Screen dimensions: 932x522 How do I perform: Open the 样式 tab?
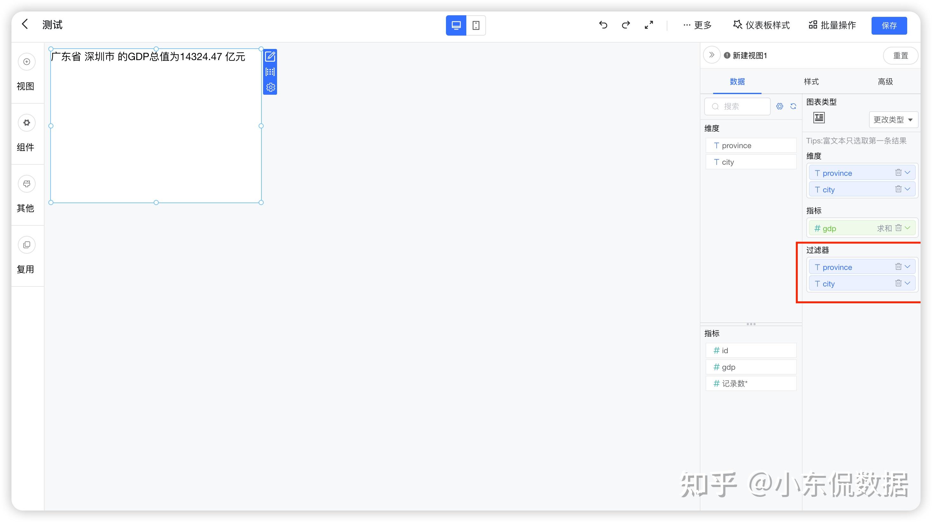coord(811,82)
